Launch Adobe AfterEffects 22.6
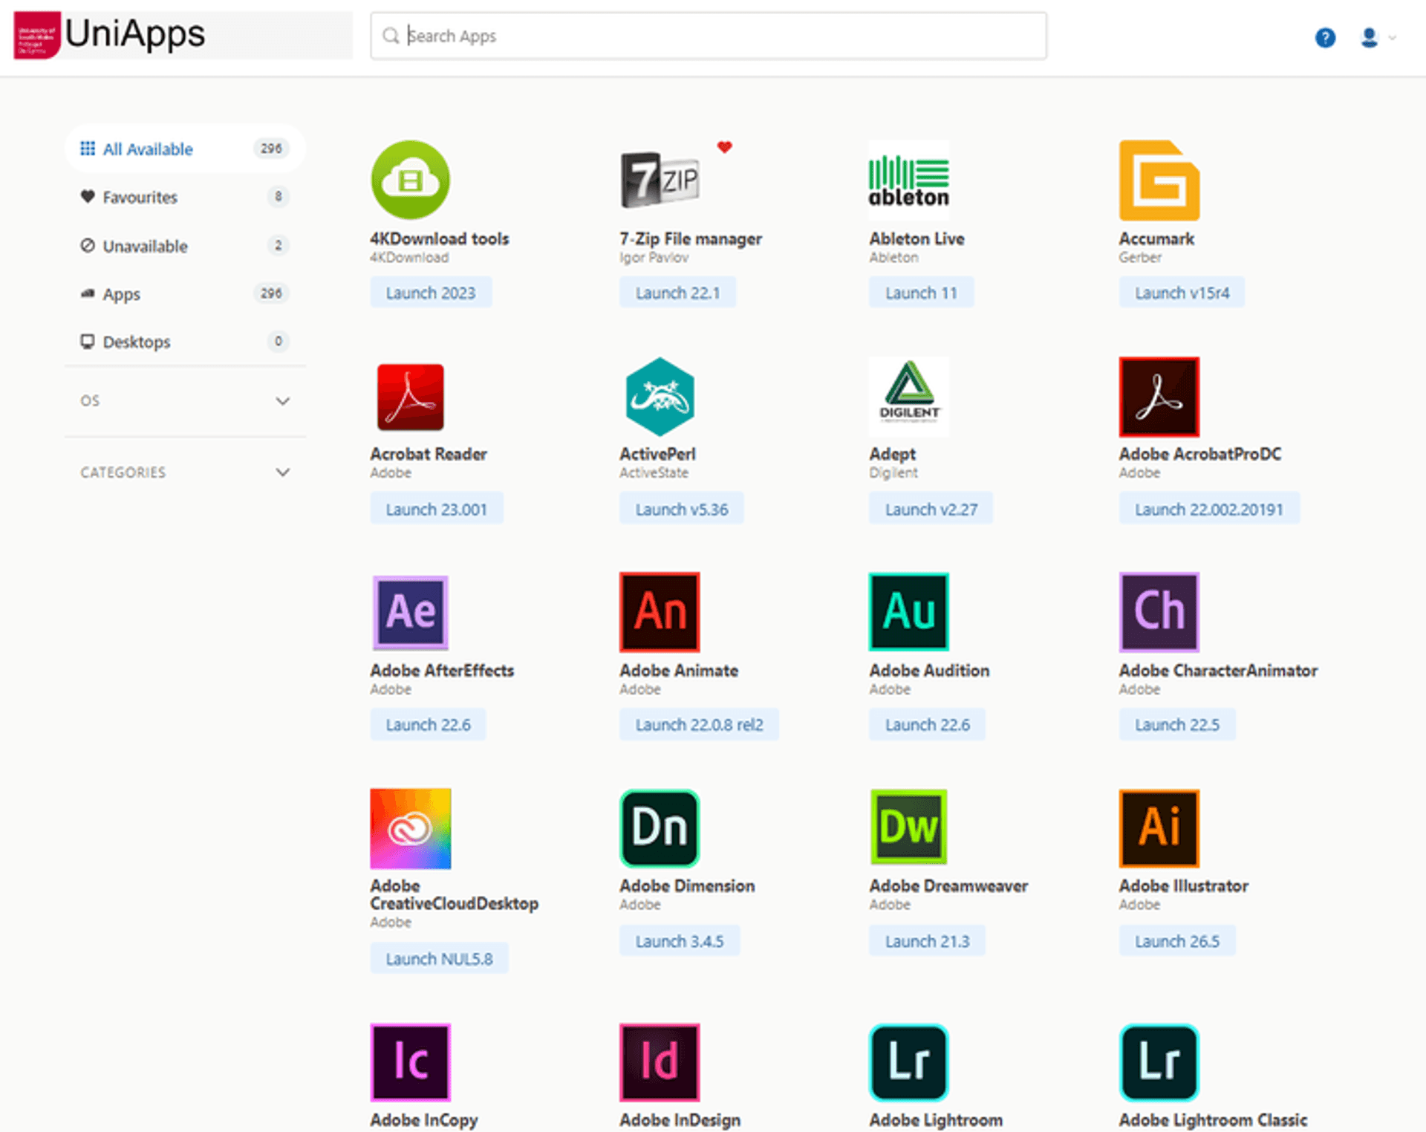1426x1132 pixels. [428, 724]
